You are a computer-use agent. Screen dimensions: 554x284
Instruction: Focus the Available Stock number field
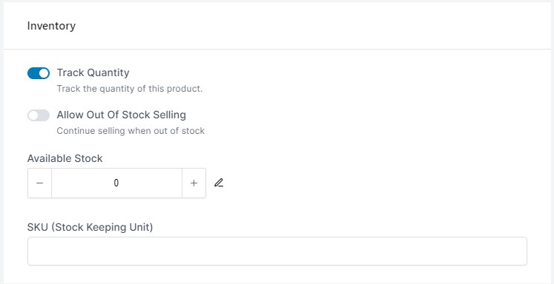pyautogui.click(x=116, y=183)
